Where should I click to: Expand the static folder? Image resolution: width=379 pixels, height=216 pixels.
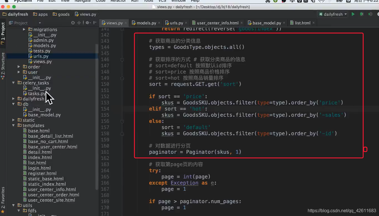(x=13, y=120)
